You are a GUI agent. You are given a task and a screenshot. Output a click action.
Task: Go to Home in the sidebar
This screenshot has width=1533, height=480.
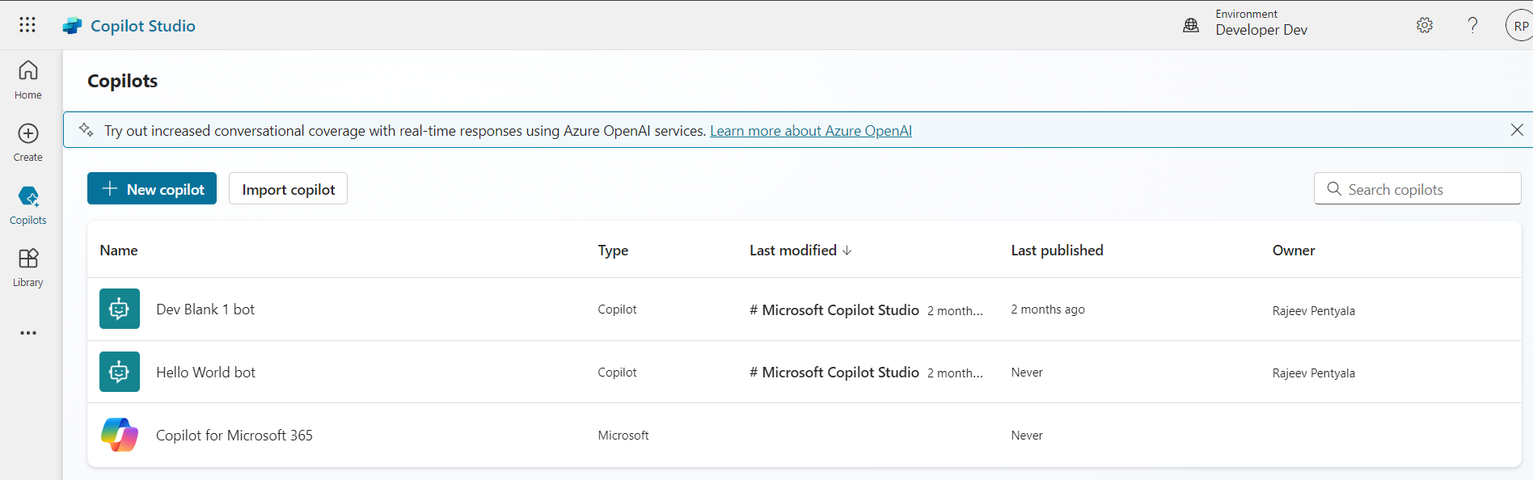(x=28, y=79)
